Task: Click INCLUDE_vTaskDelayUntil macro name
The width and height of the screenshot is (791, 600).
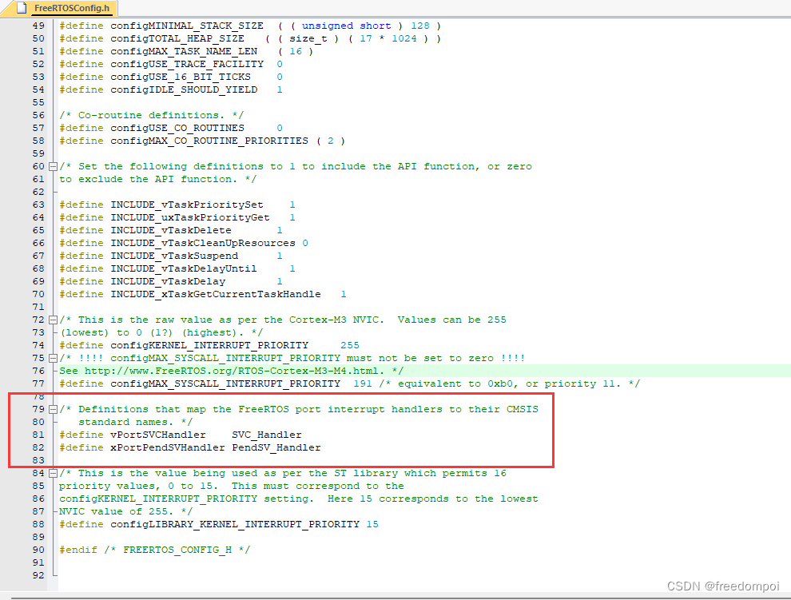Action: [x=184, y=268]
